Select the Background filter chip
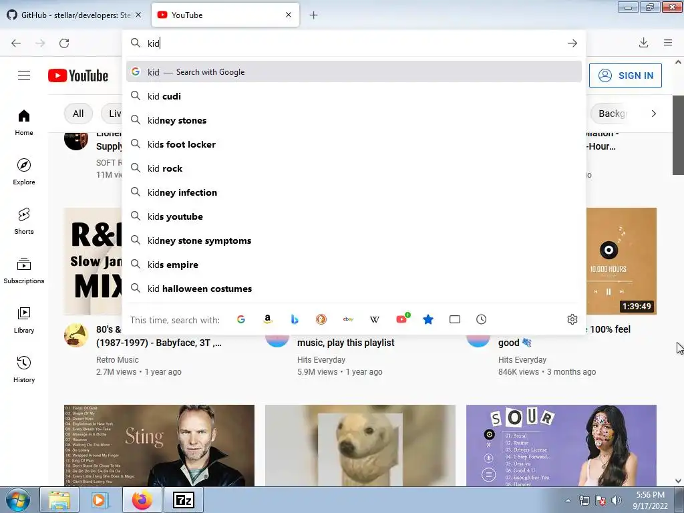 coord(610,114)
